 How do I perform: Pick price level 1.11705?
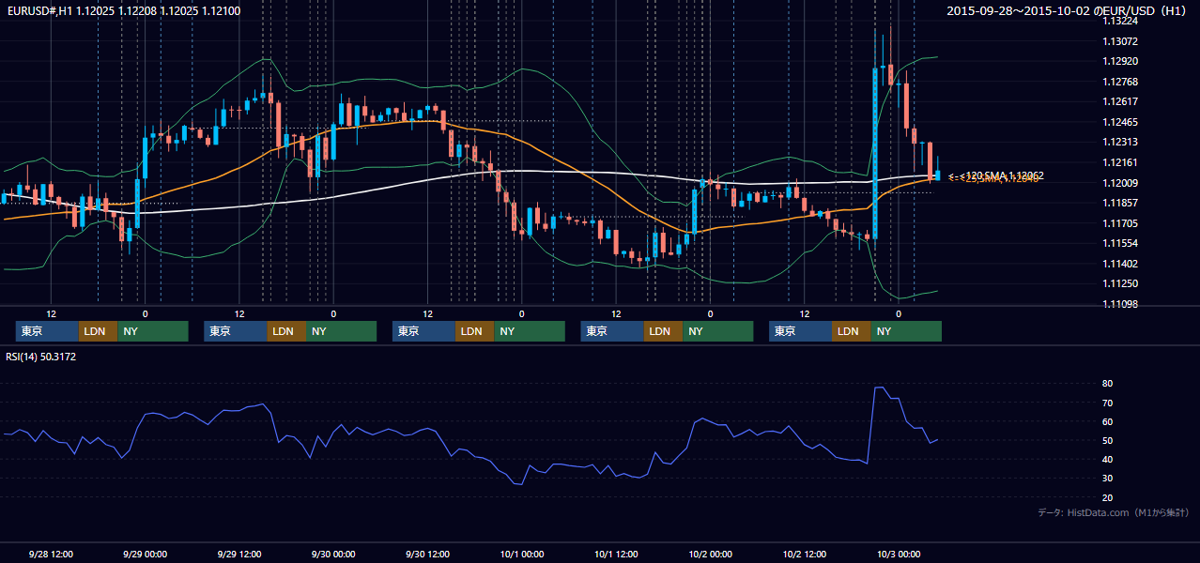click(1120, 223)
